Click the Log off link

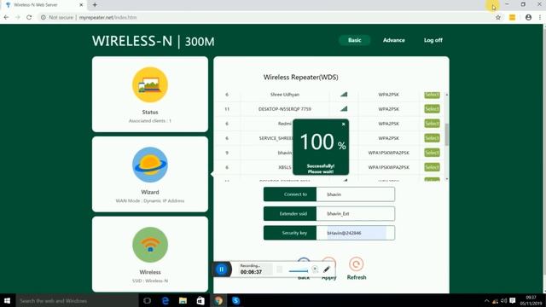click(433, 40)
